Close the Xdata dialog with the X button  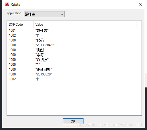tap(140, 4)
